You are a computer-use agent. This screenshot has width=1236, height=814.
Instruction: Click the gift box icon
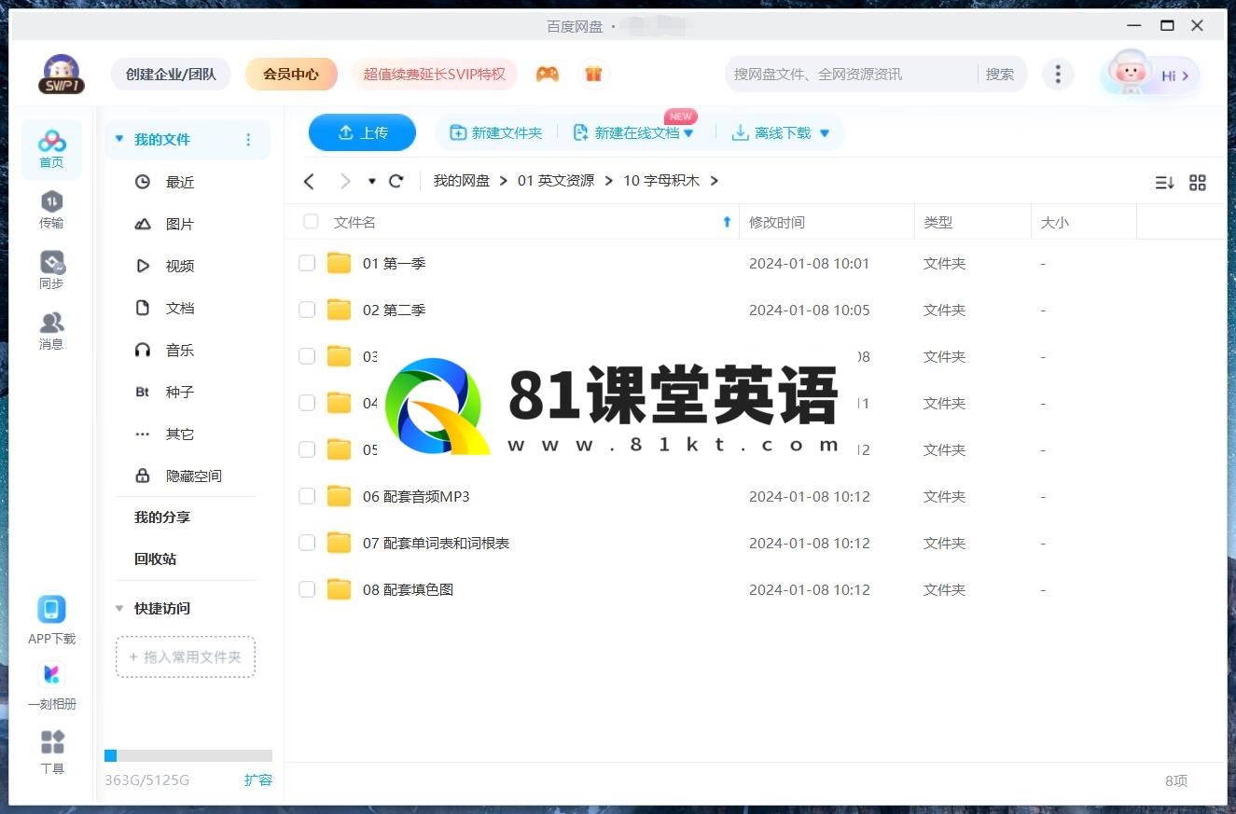(x=593, y=75)
